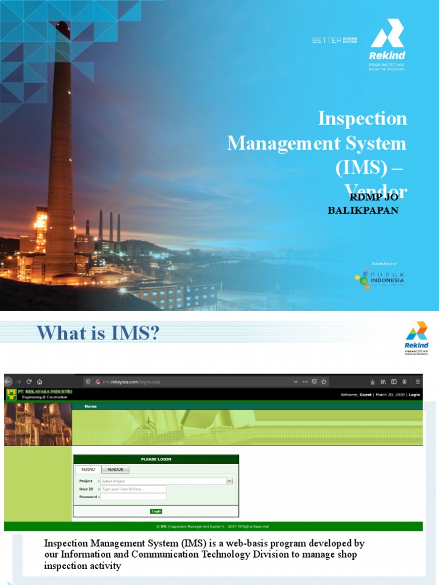Image resolution: width=439 pixels, height=585 pixels.
Task: Open the Home menu item
Action: pos(90,406)
